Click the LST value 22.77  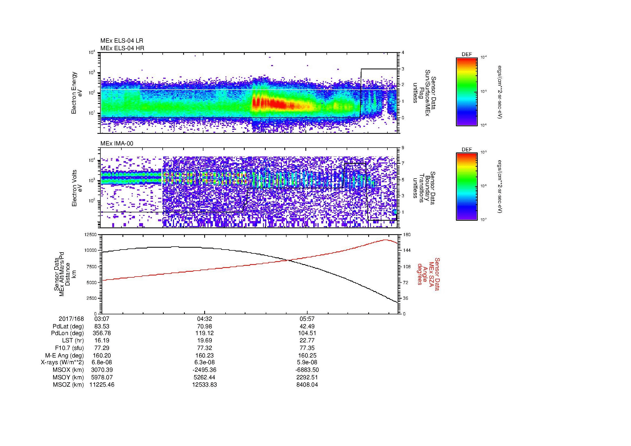tap(307, 341)
